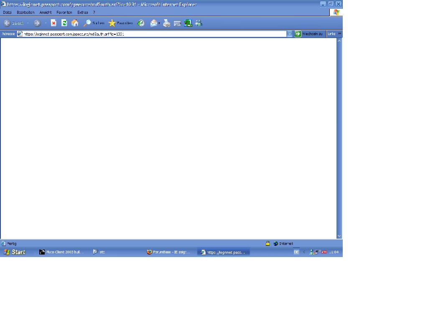
Task: Close the Internet Explorer window
Action: click(x=339, y=4)
